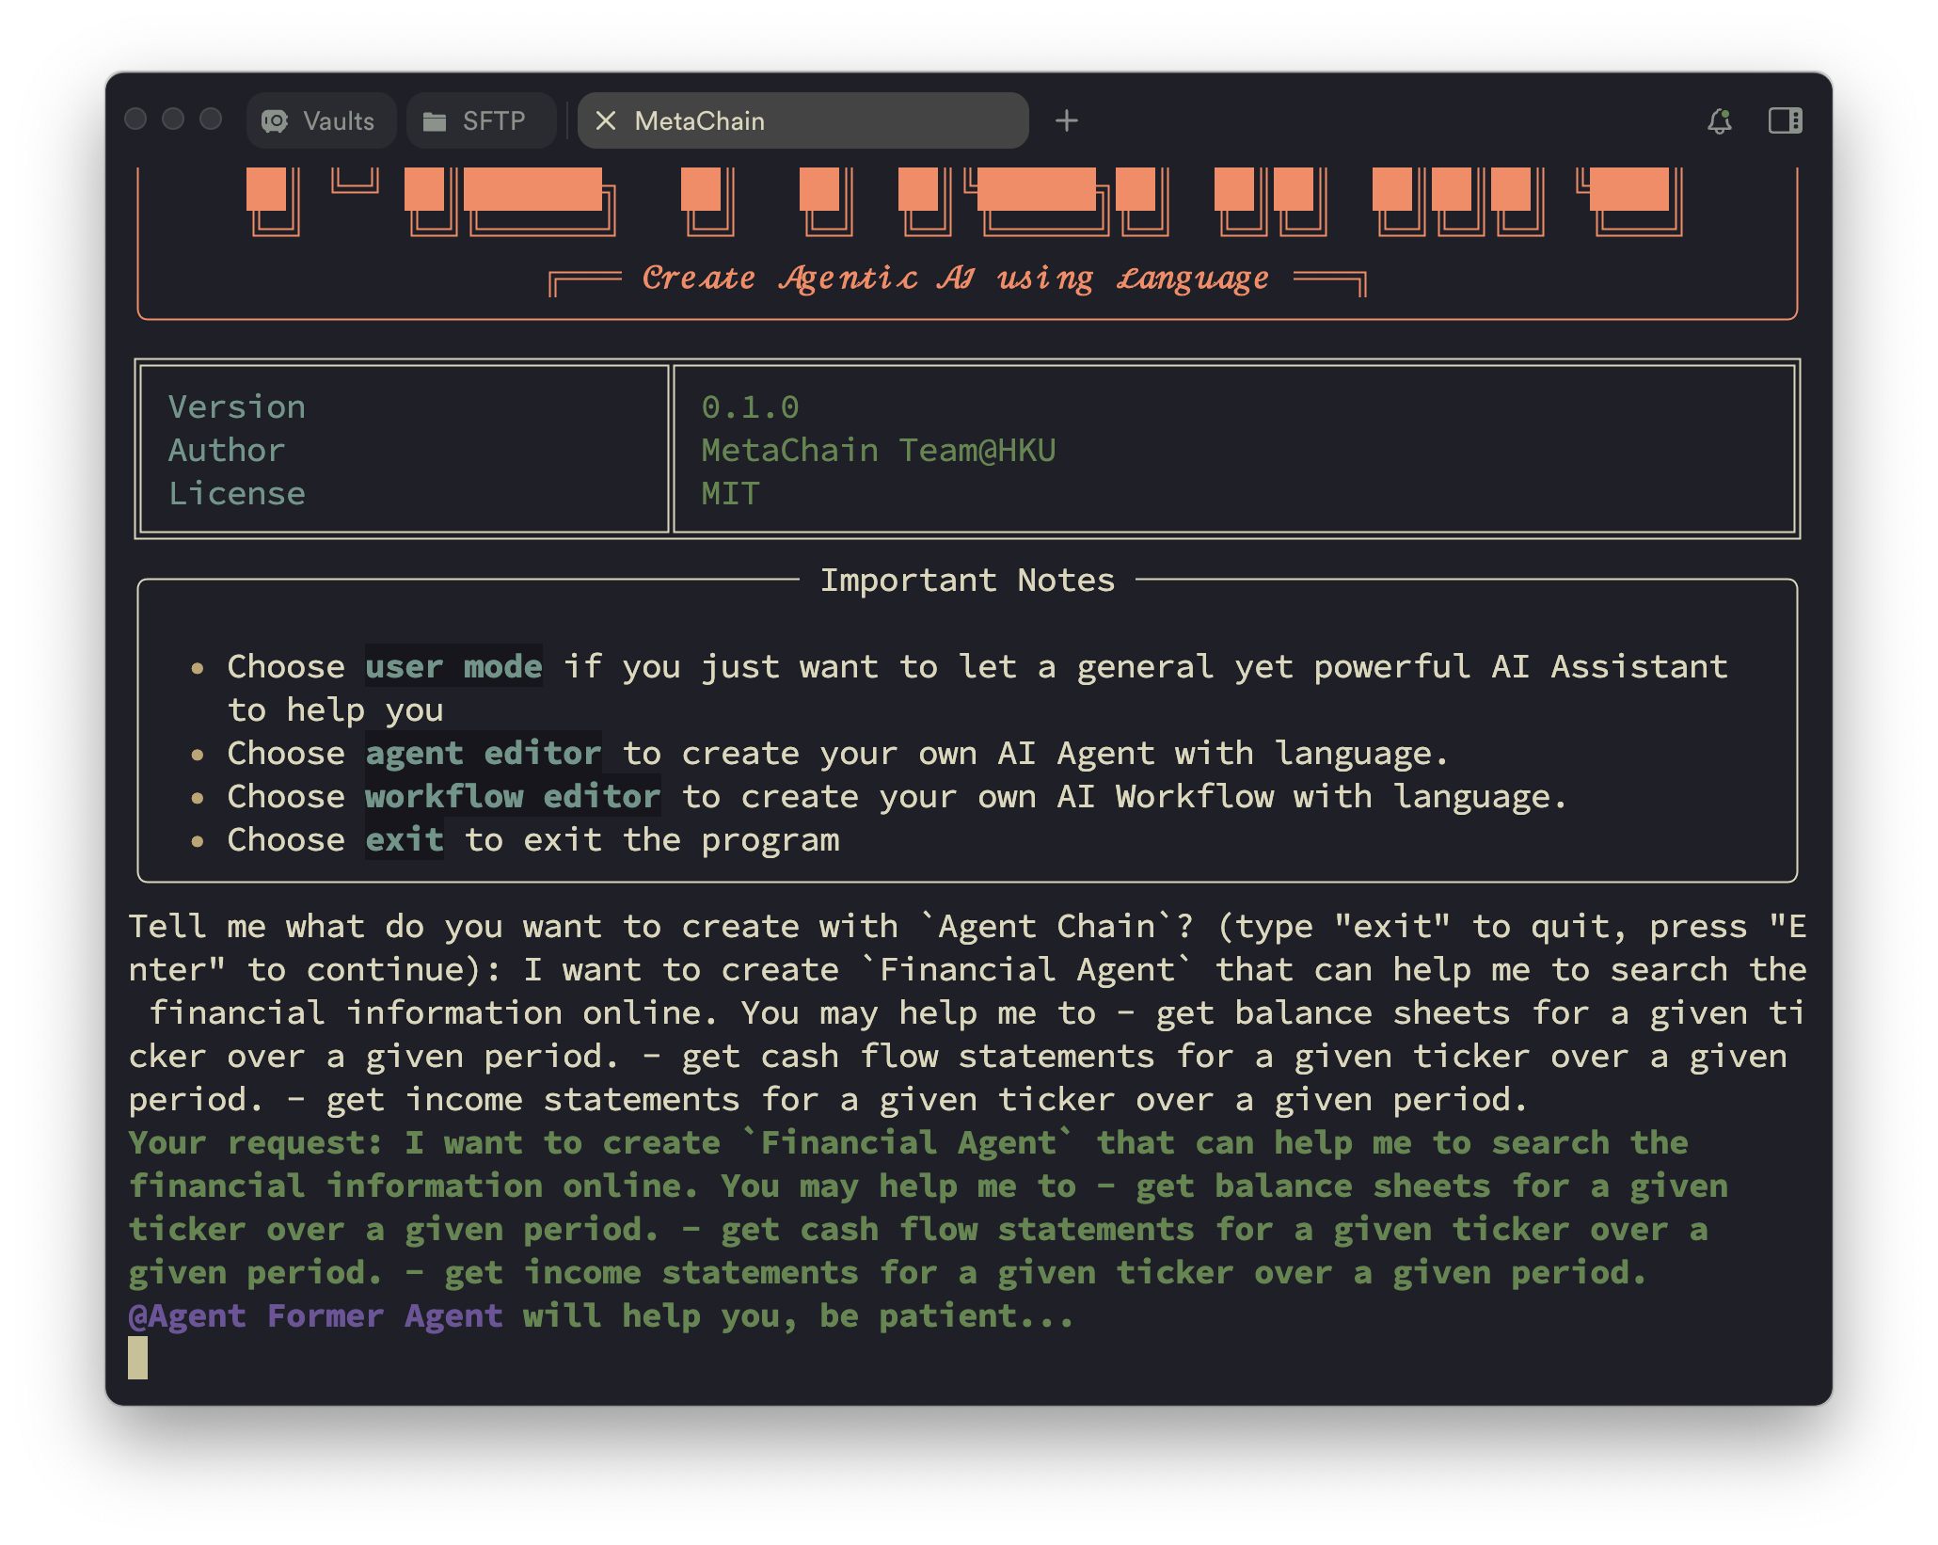Toggle the side panel layout icon
The width and height of the screenshot is (1938, 1545).
[1785, 120]
